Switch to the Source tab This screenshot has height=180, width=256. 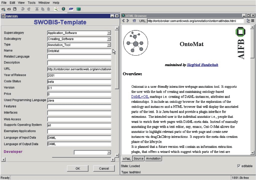tap(138, 159)
